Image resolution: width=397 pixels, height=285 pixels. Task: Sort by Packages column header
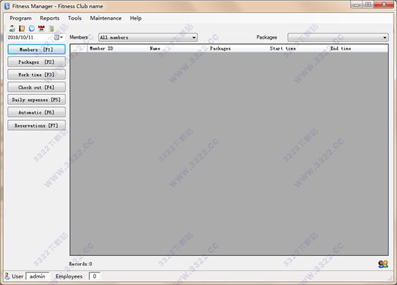[238, 48]
